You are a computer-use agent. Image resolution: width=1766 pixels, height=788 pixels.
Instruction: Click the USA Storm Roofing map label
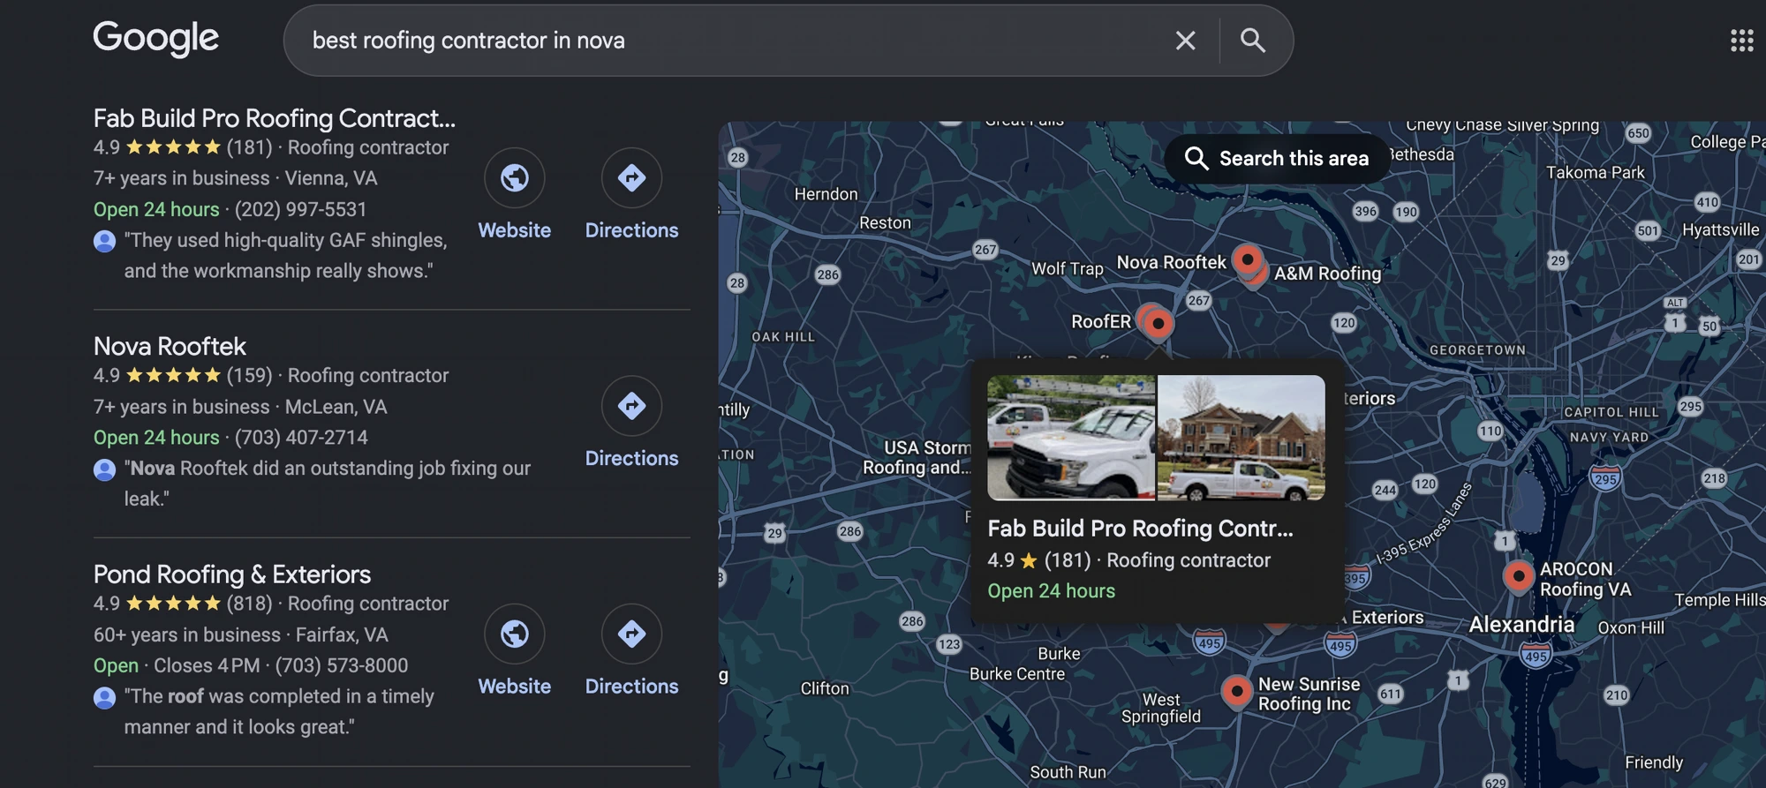point(918,458)
